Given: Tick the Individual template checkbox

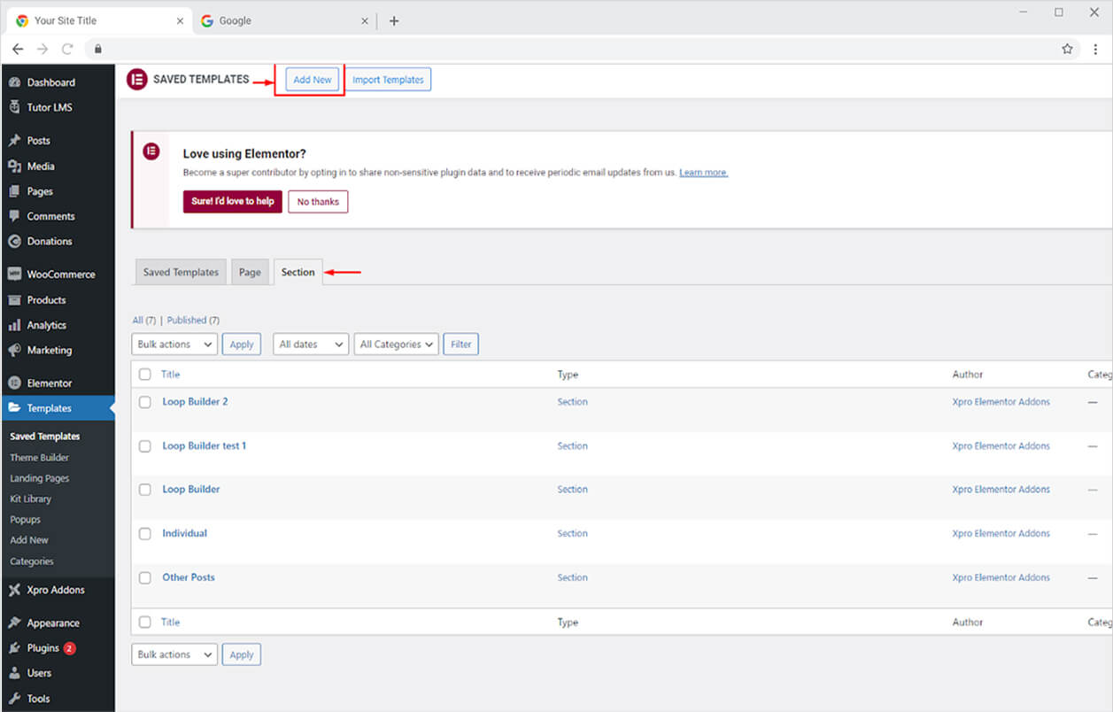Looking at the screenshot, I should pyautogui.click(x=145, y=534).
